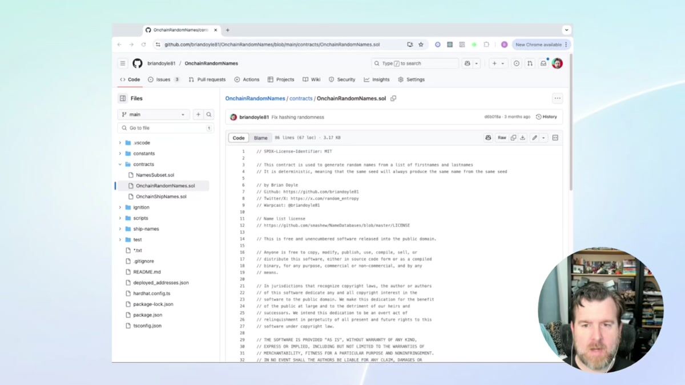Open the d6b0f8a commit hash link
685x385 pixels.
[493, 117]
